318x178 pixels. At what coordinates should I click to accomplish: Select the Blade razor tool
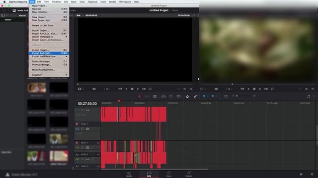pyautogui.click(x=155, y=96)
